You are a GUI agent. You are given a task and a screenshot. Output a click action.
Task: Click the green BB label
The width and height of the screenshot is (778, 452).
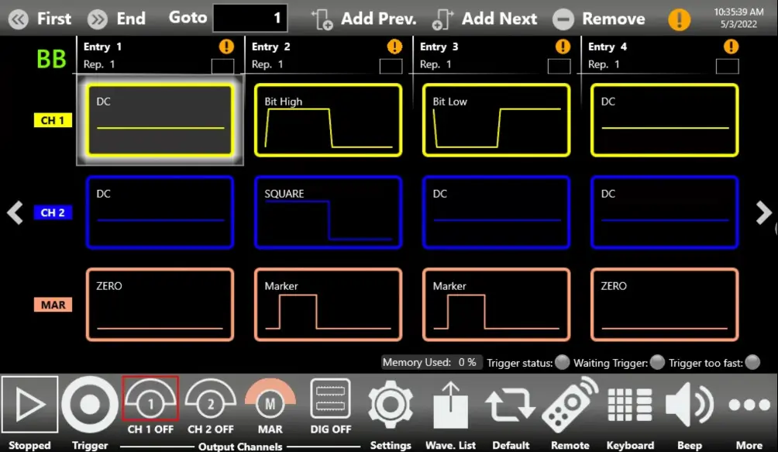pos(51,60)
